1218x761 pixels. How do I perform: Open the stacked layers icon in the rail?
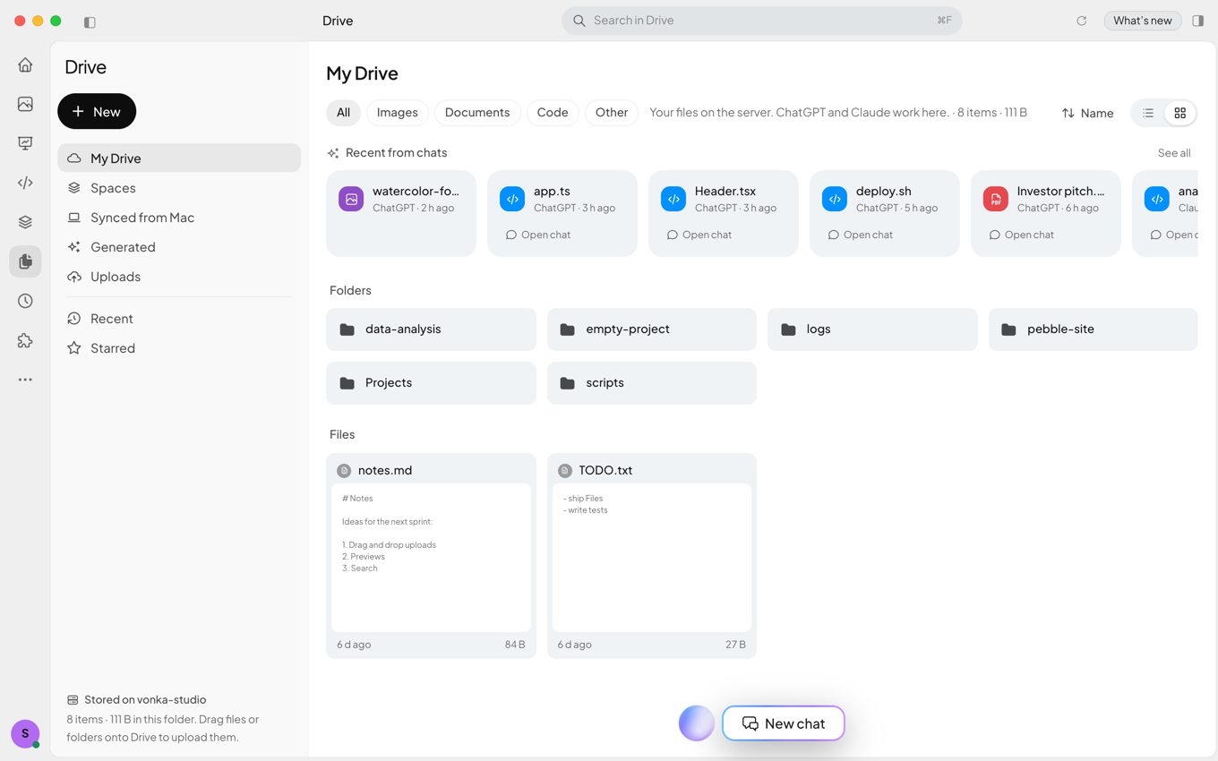pos(25,222)
